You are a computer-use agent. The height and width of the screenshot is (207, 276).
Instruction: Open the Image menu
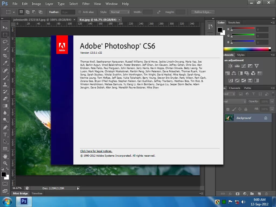coord(36,4)
